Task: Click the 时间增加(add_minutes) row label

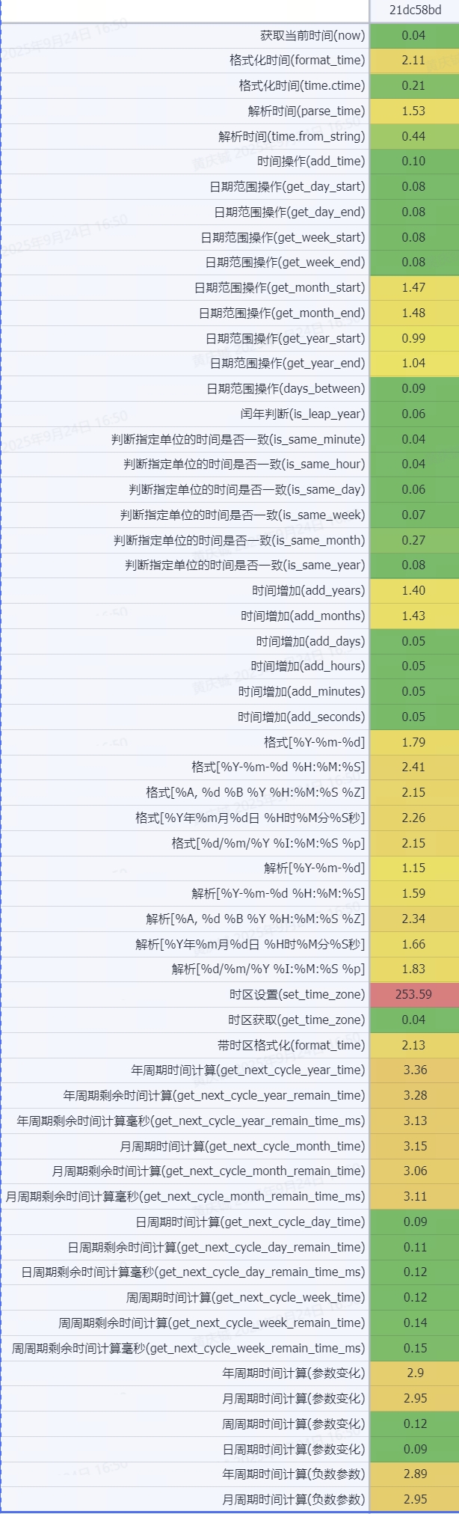Action: pyautogui.click(x=301, y=691)
